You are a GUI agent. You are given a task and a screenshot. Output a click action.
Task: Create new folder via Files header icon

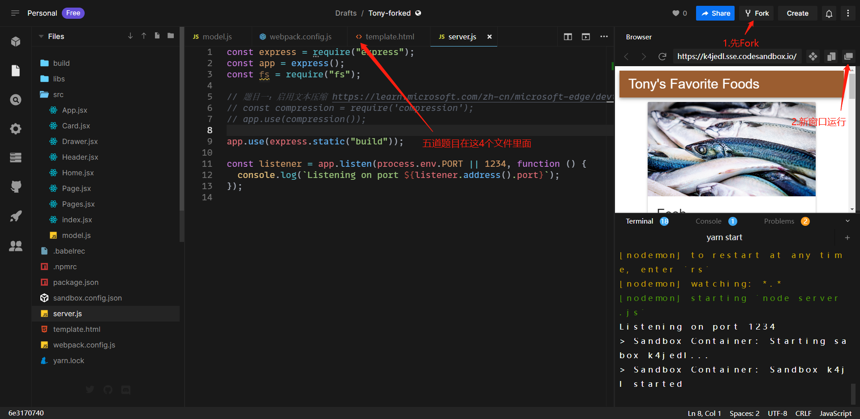click(171, 36)
